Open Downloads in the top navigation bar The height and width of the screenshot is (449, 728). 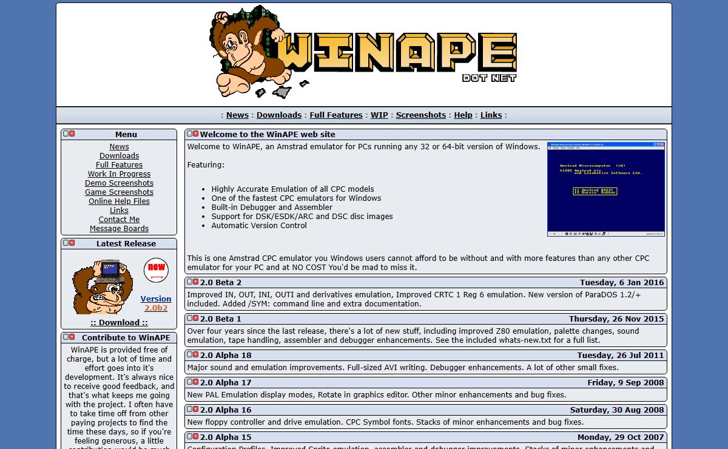click(279, 115)
